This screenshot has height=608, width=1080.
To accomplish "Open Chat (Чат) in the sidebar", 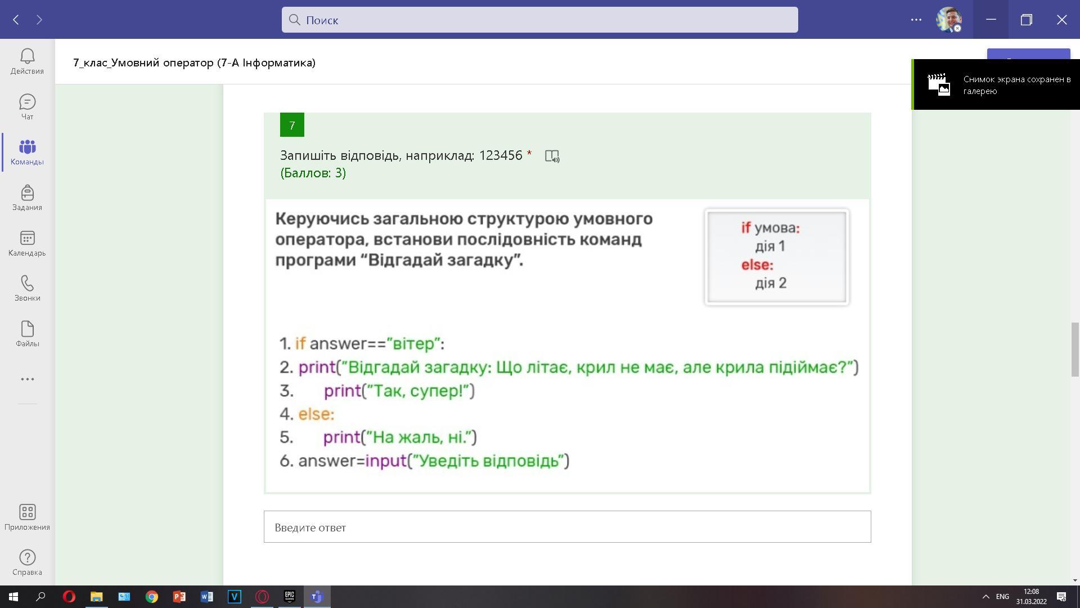I will (27, 106).
